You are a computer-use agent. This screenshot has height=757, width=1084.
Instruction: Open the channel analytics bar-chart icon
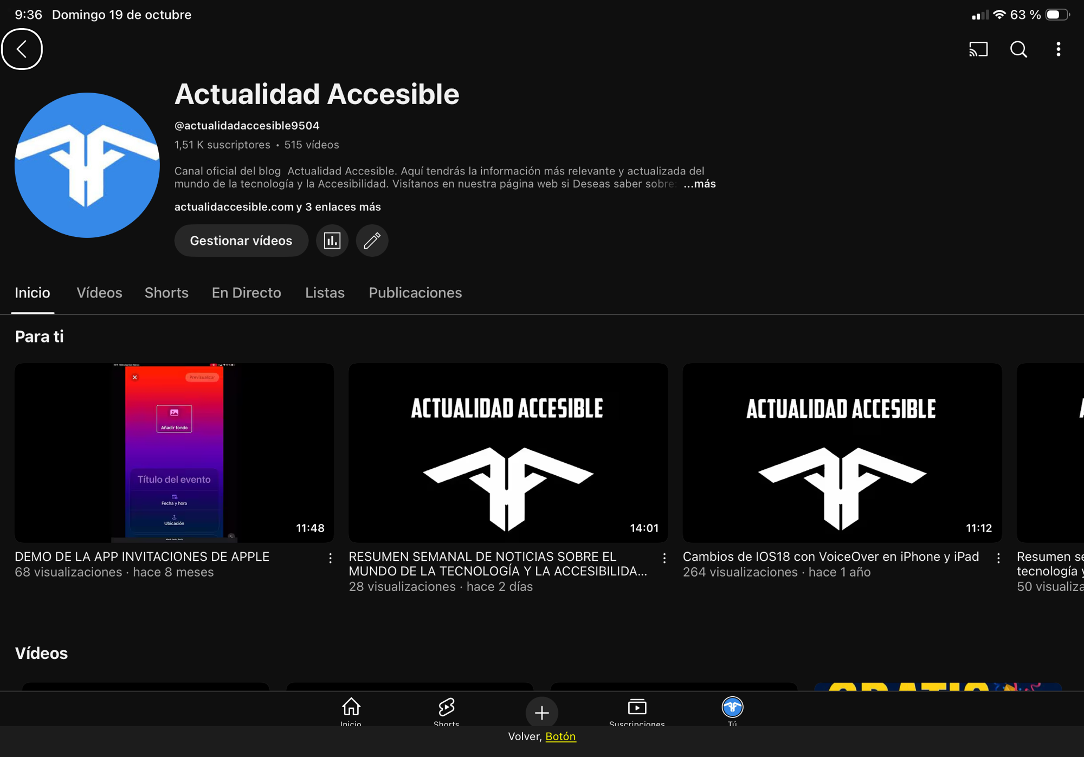(x=332, y=241)
